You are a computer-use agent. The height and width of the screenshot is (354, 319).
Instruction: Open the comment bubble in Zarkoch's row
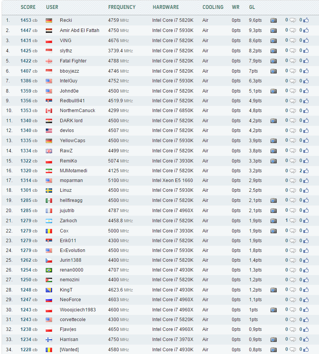pos(293,221)
